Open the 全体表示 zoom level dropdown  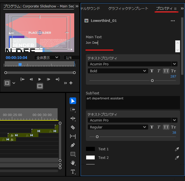tap(47, 58)
